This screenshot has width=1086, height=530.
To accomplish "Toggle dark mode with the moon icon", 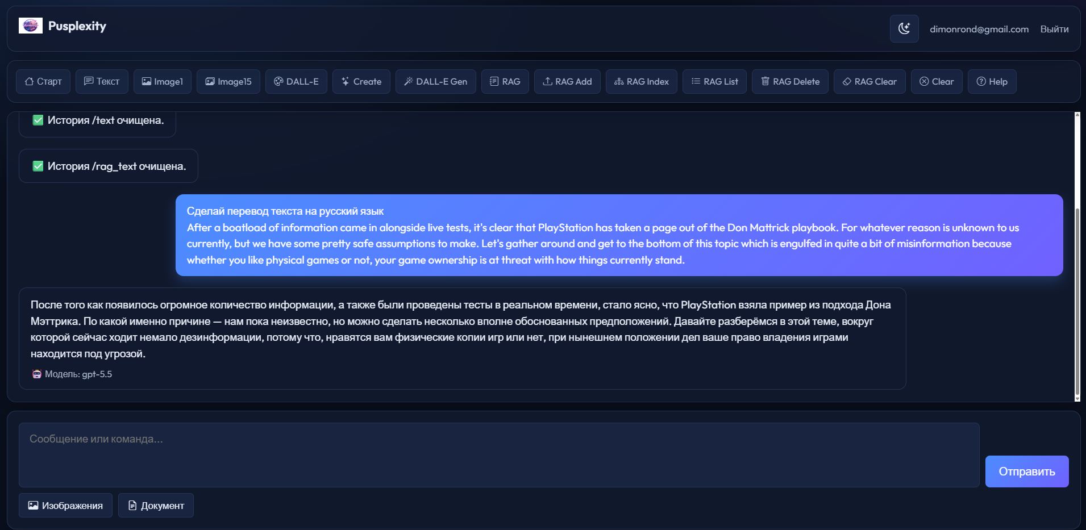I will (x=904, y=28).
